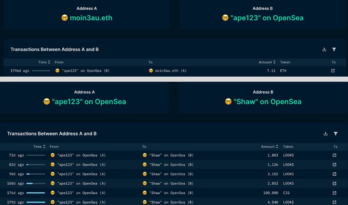Open the 2,852 LOOKS transaction link
The height and width of the screenshot is (205, 348).
point(334,183)
